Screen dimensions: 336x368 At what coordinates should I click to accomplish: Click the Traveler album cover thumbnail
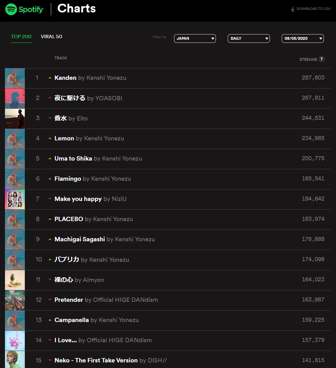coord(15,300)
